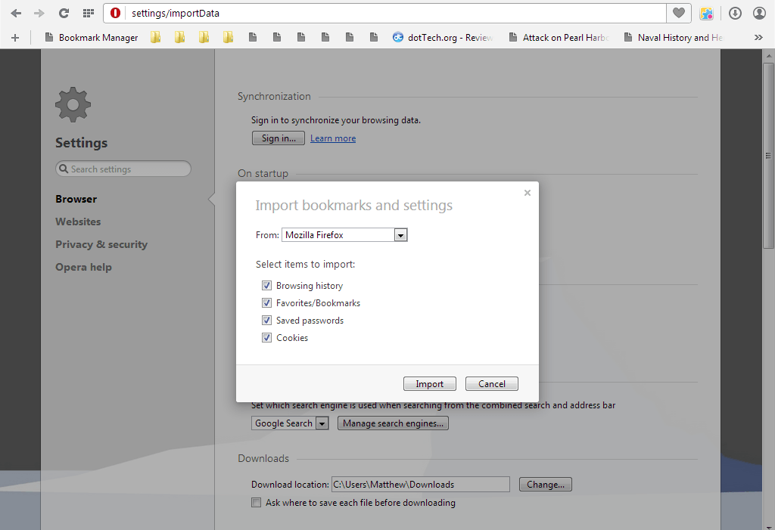Click the Settings gear icon in the sidebar
The image size is (775, 530).
point(73,104)
